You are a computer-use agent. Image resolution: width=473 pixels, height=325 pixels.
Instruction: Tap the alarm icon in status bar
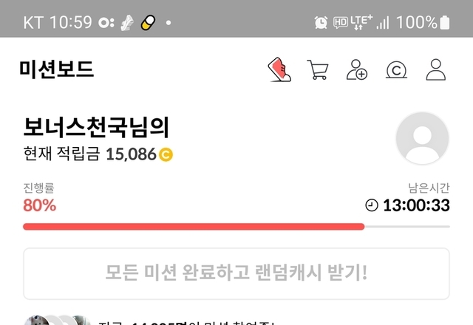point(321,23)
